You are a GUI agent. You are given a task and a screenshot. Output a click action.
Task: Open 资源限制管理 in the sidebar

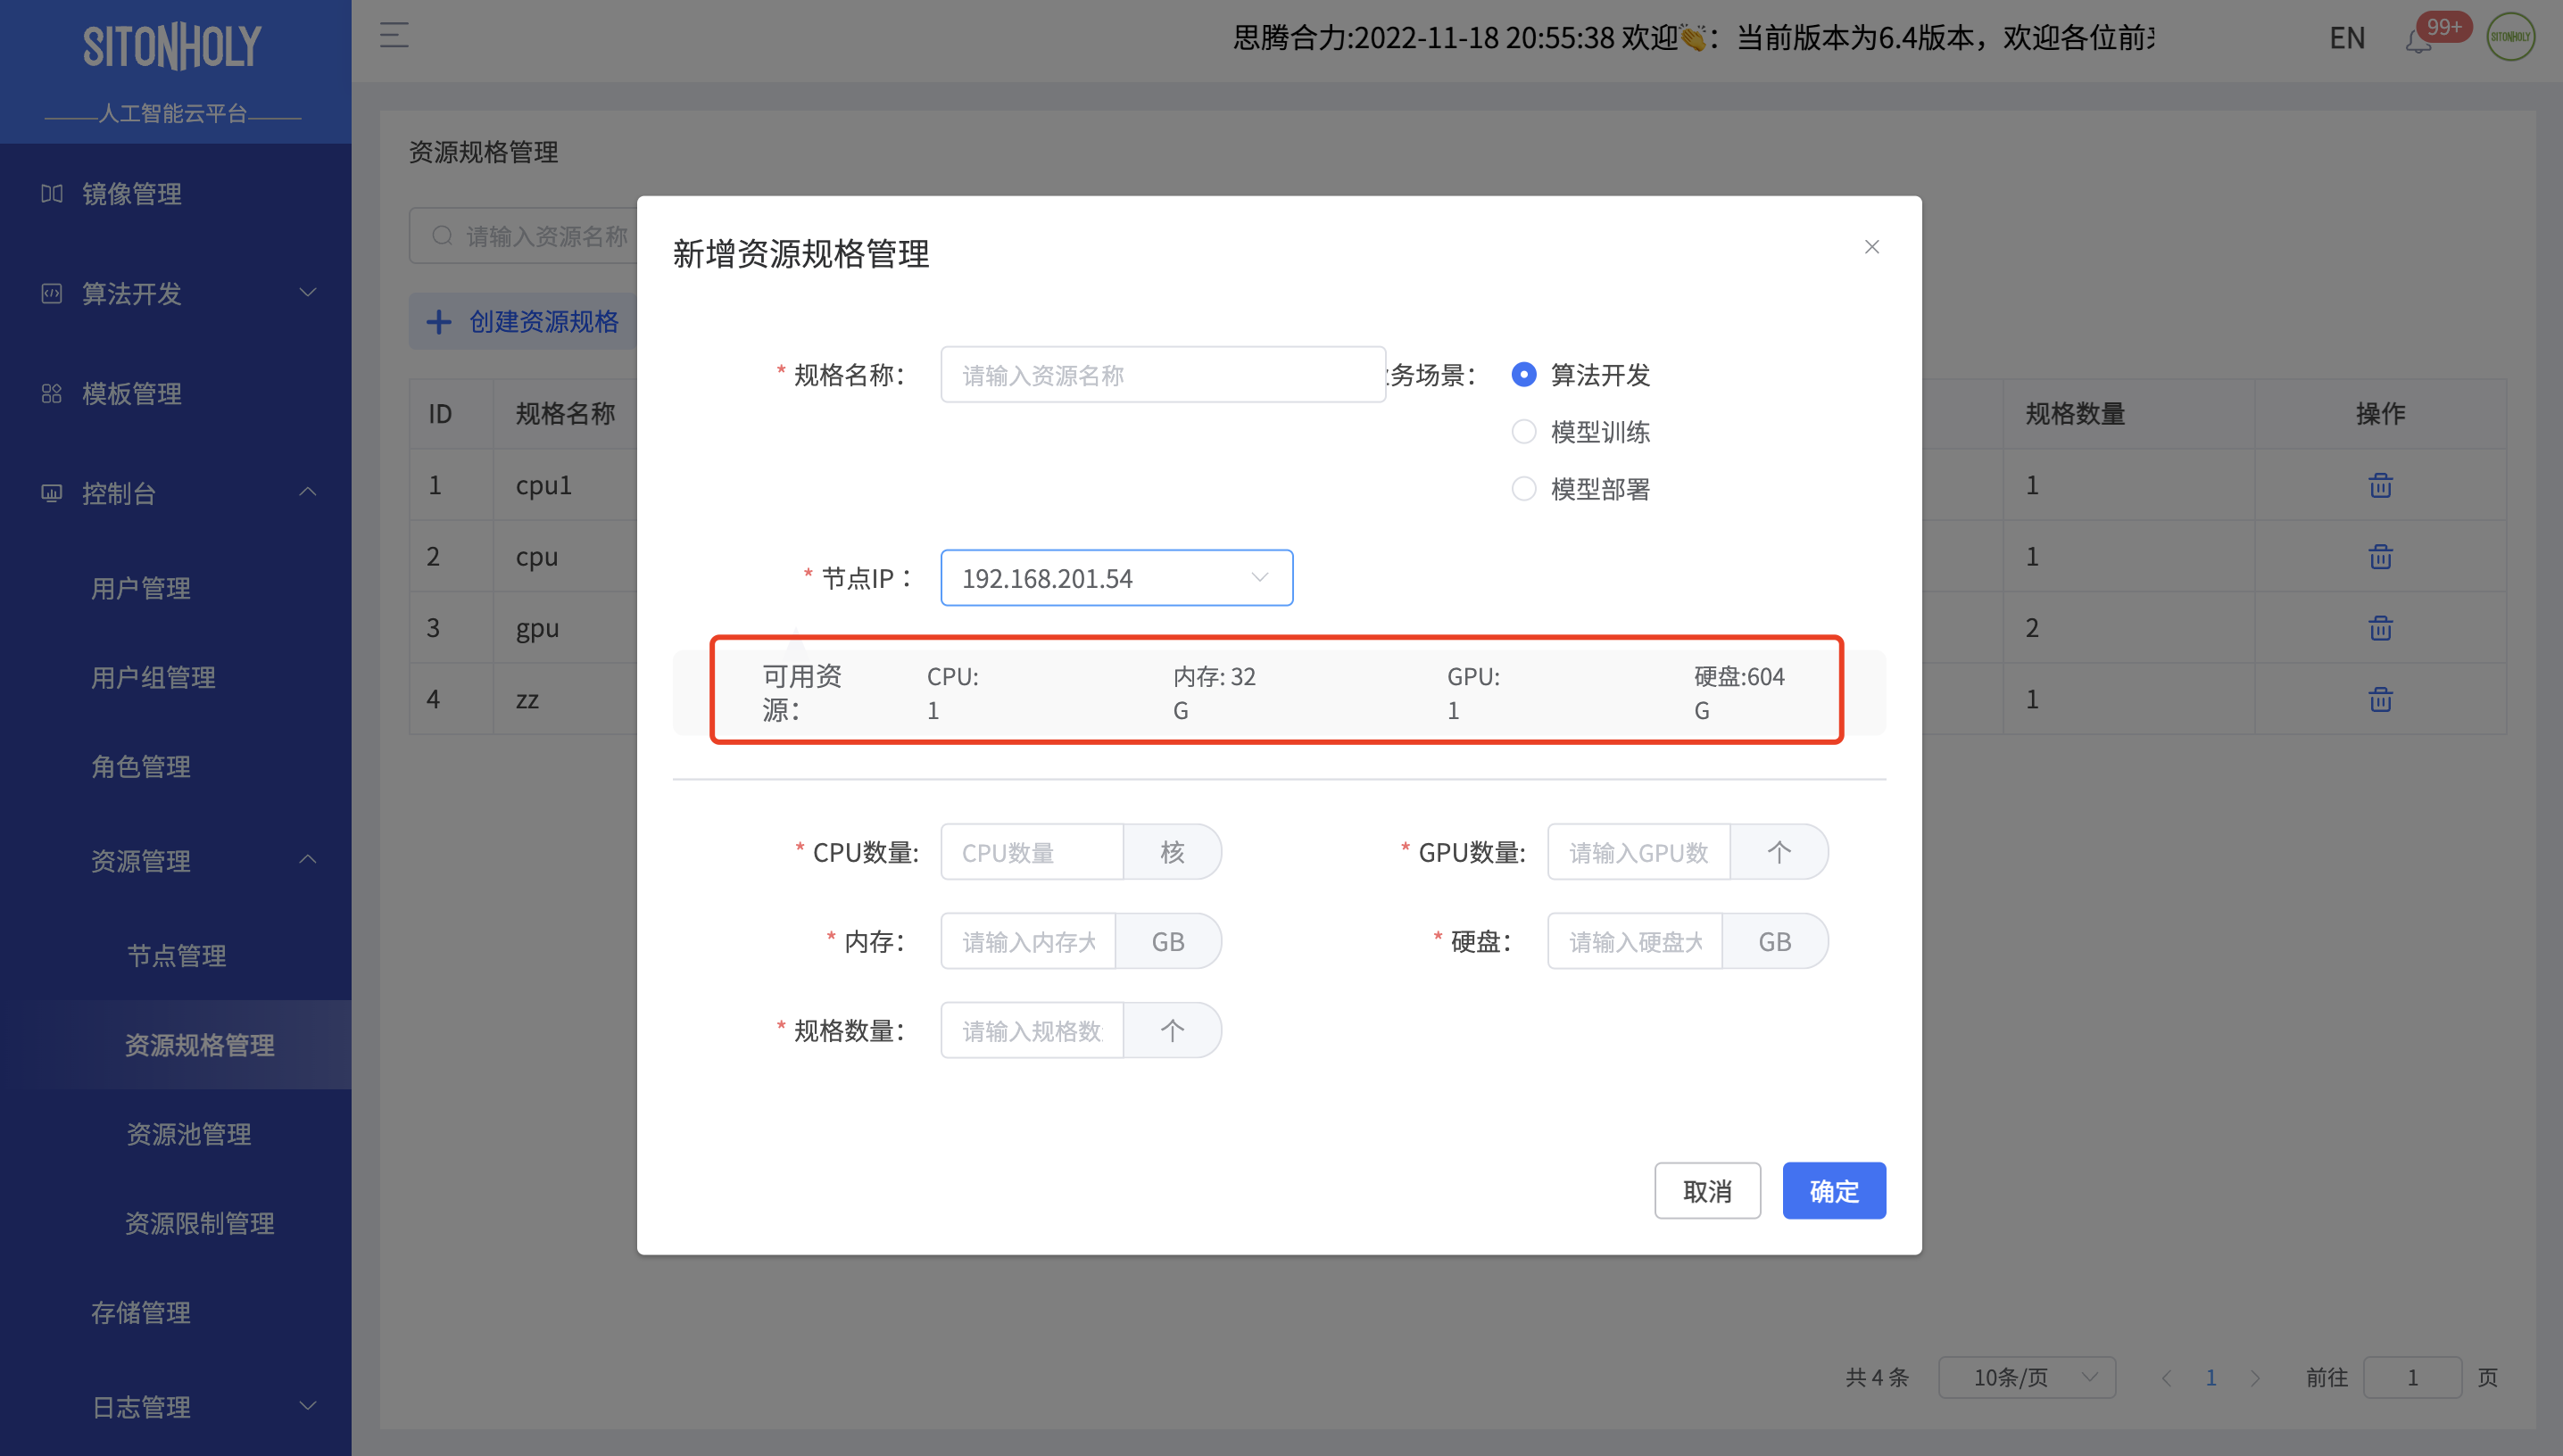click(x=200, y=1222)
